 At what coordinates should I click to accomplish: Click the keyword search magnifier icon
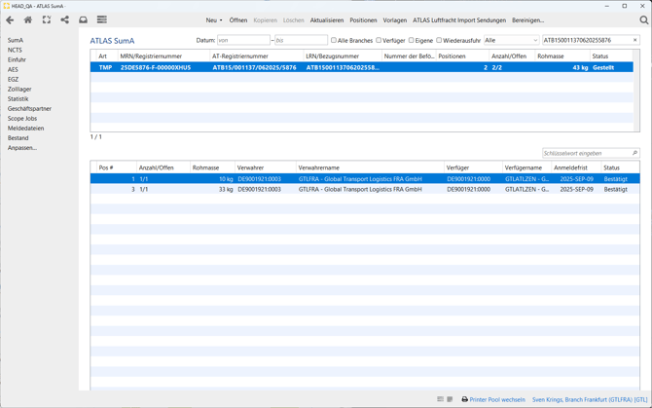click(634, 153)
